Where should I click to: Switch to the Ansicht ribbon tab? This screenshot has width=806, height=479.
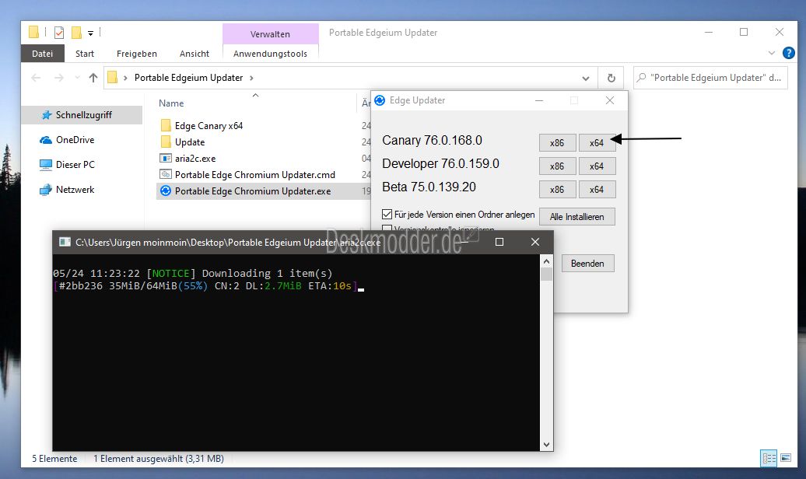click(194, 54)
